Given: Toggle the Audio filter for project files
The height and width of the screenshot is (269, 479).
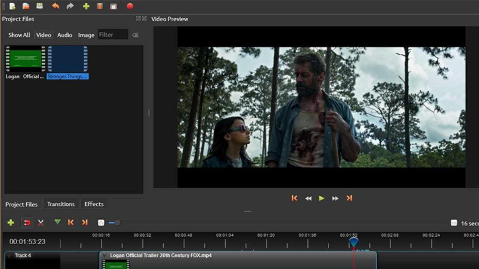Looking at the screenshot, I should click(x=64, y=35).
